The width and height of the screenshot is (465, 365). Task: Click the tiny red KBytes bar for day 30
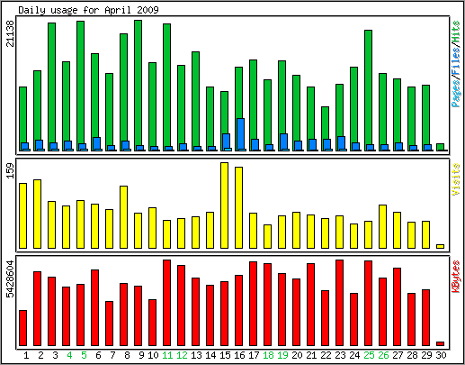440,343
